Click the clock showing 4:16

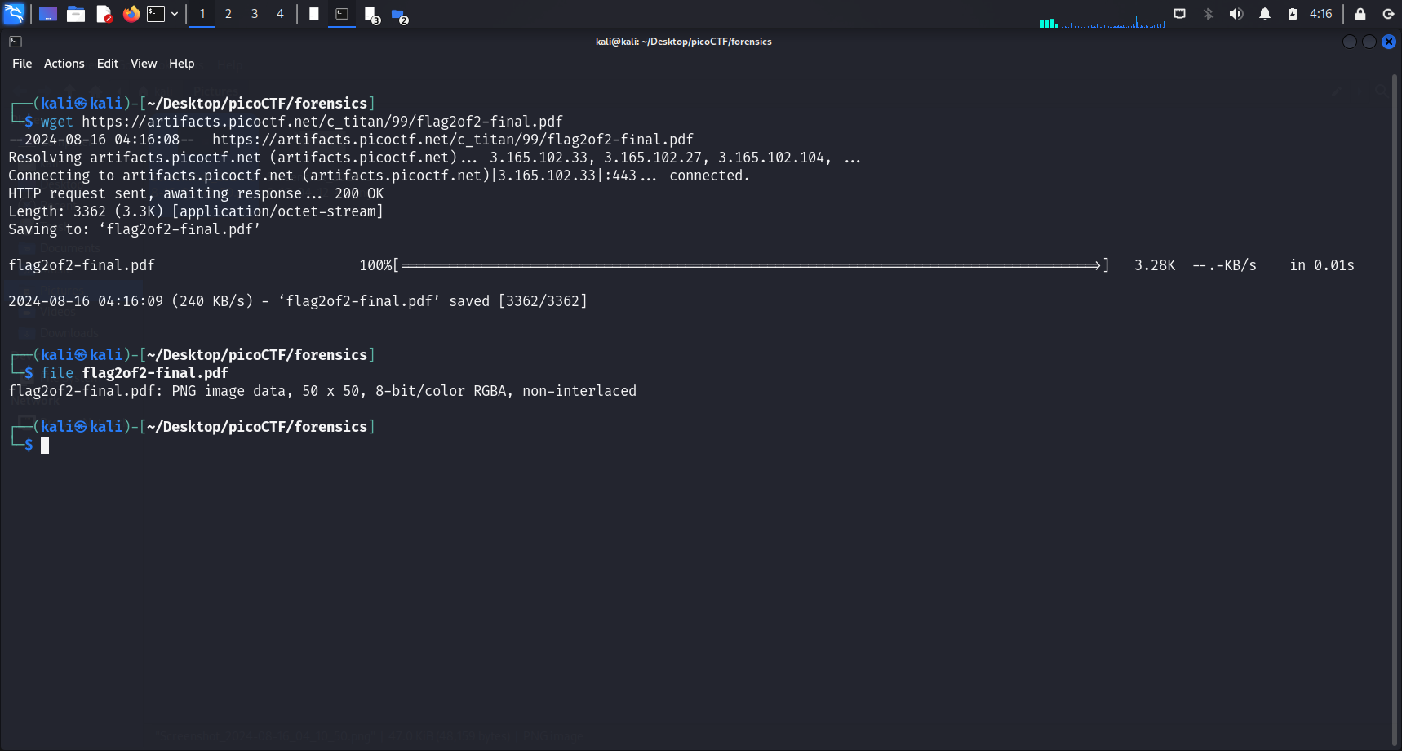1320,14
